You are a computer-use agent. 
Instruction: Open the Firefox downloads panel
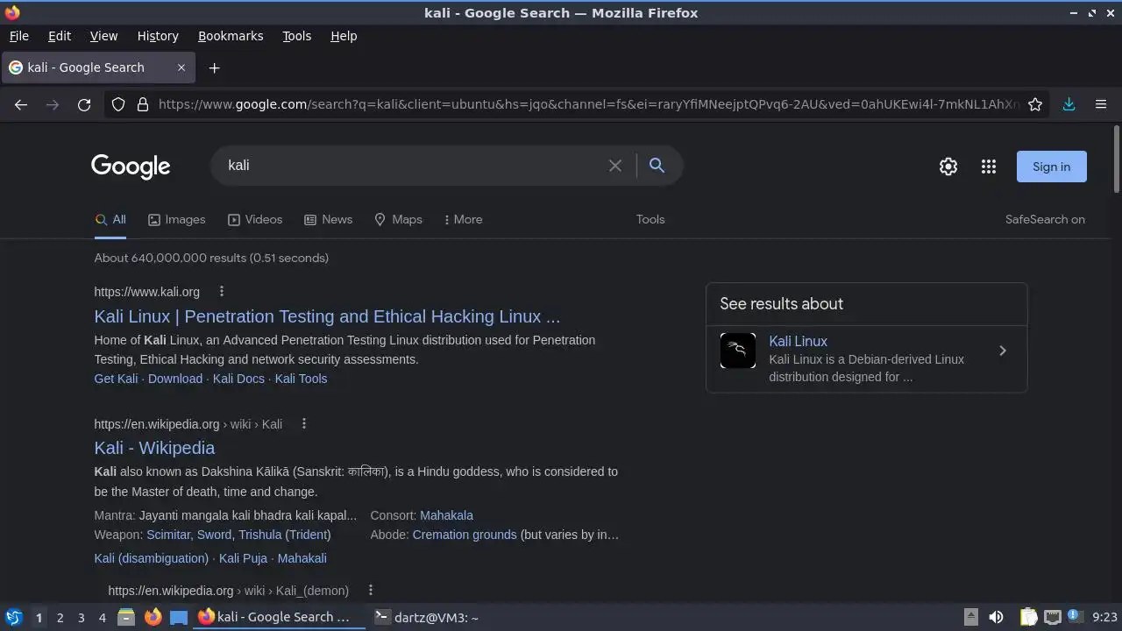coord(1069,104)
